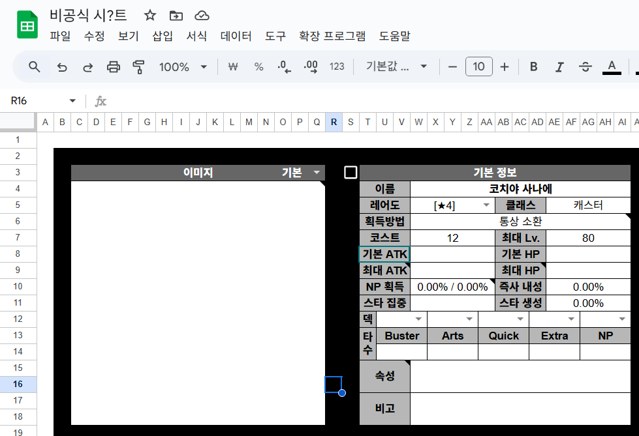The image size is (639, 436).
Task: Click the redo arrow icon
Action: pos(87,66)
